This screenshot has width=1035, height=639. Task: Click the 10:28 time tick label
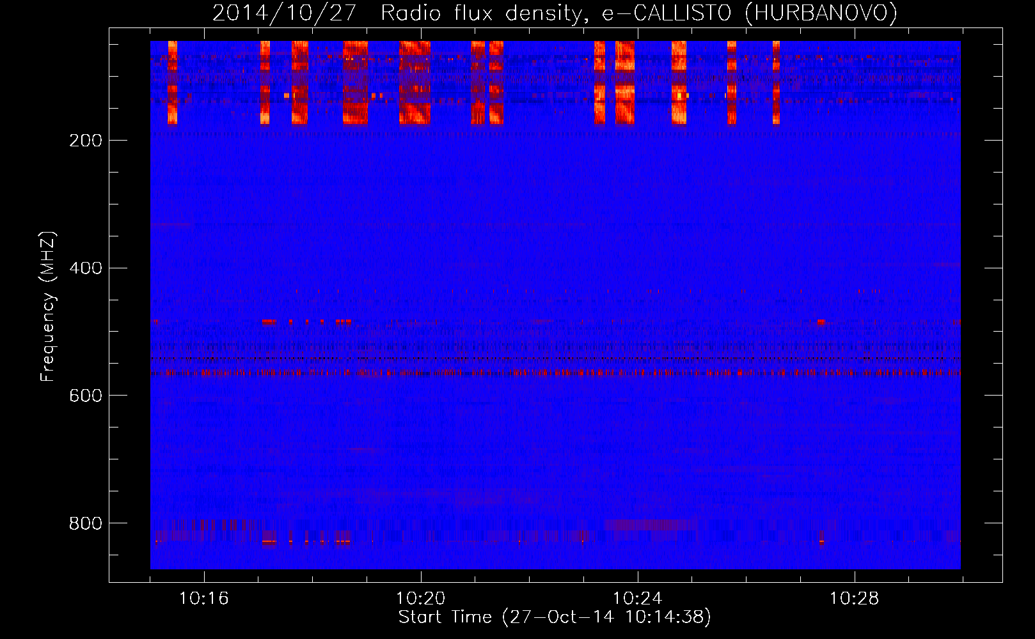854,599
